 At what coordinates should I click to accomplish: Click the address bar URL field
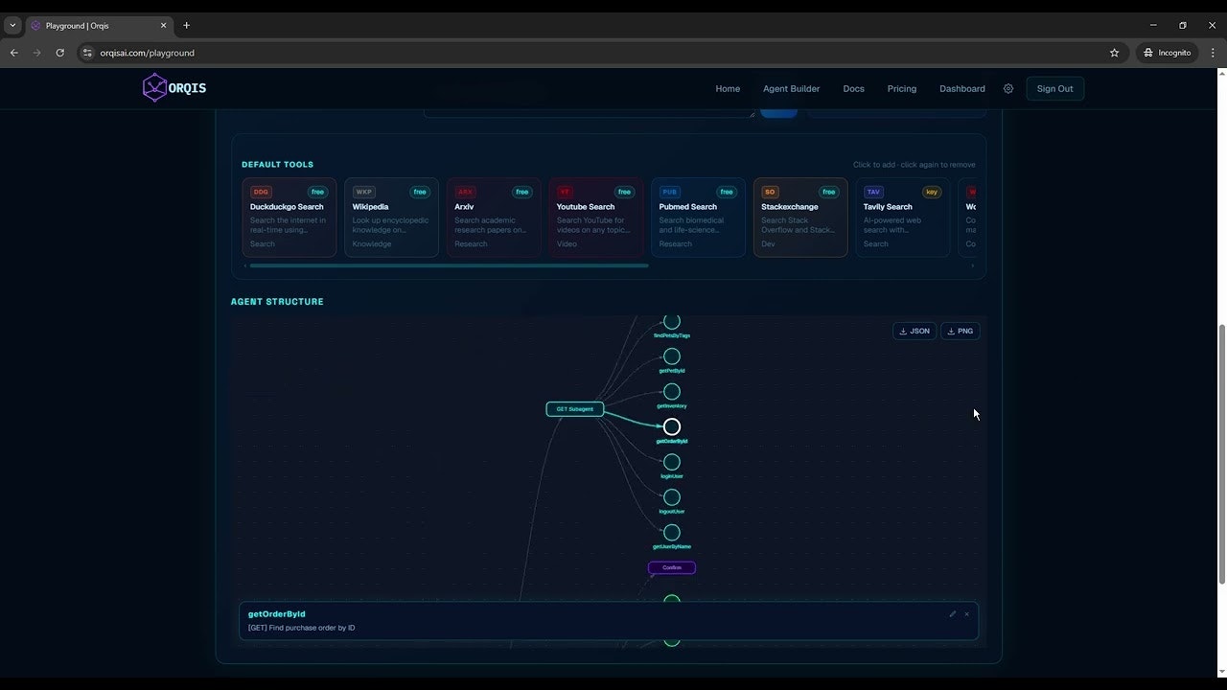click(599, 53)
